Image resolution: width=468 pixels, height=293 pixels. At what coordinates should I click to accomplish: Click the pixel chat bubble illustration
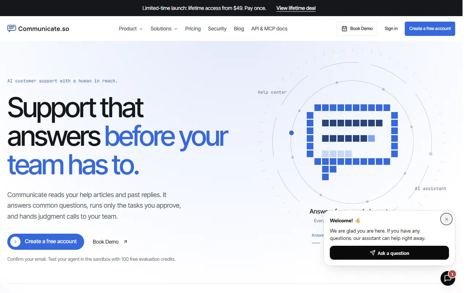(x=352, y=142)
